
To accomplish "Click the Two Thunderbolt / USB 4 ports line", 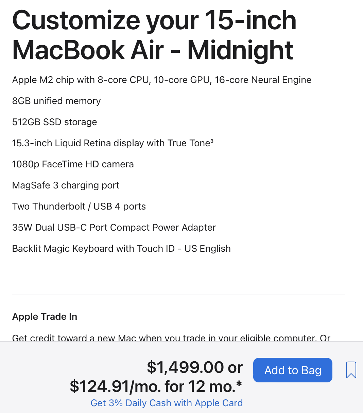I will pyautogui.click(x=79, y=206).
